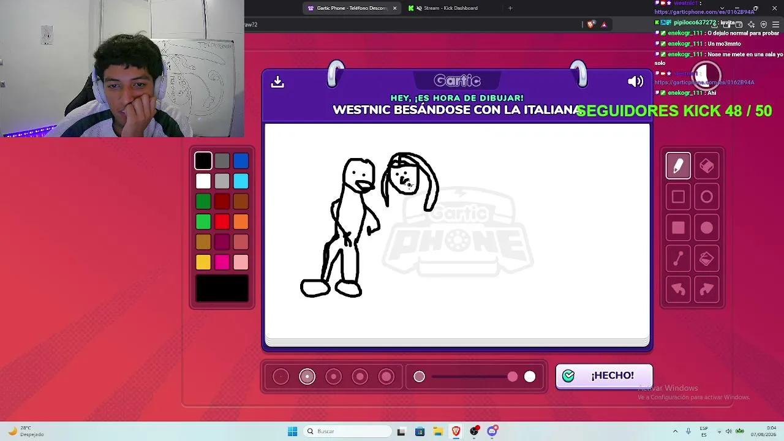Open File Explorer from the taskbar
Viewport: 784px width, 441px height.
pos(438,431)
